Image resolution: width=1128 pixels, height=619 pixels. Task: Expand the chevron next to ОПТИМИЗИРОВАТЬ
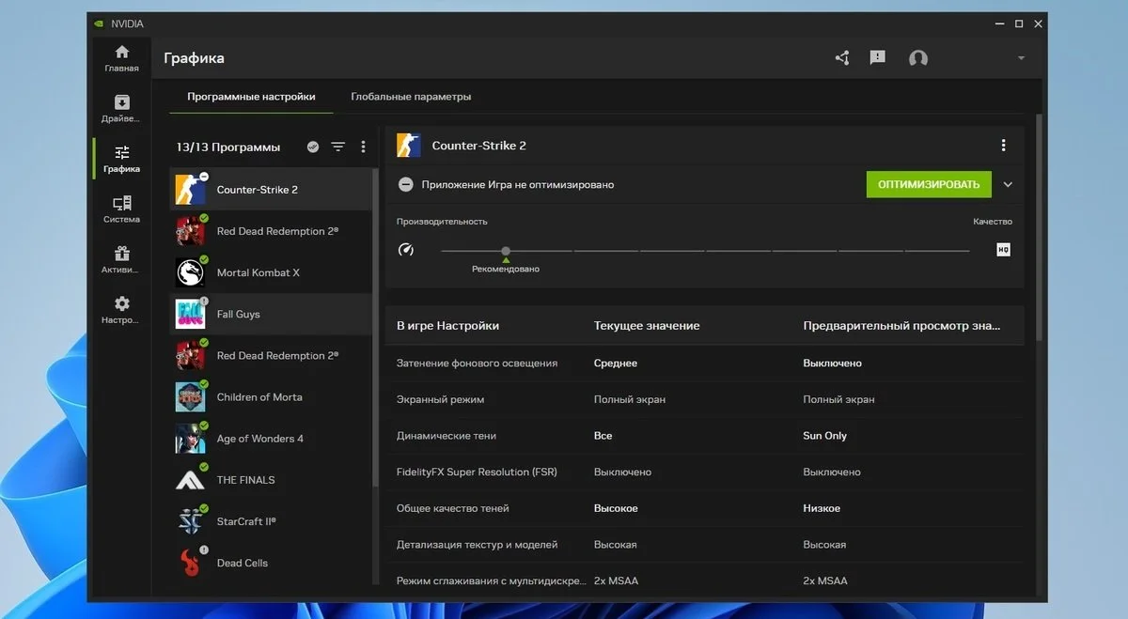[x=1009, y=184]
